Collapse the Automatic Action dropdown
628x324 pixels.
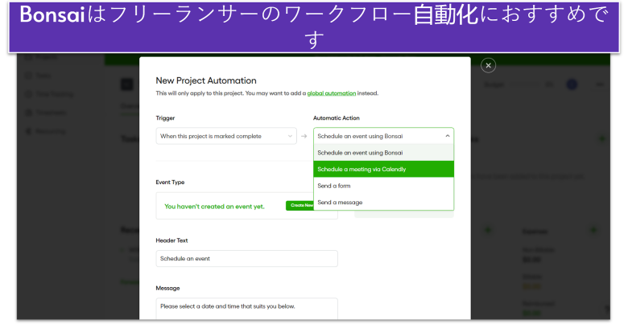383,136
